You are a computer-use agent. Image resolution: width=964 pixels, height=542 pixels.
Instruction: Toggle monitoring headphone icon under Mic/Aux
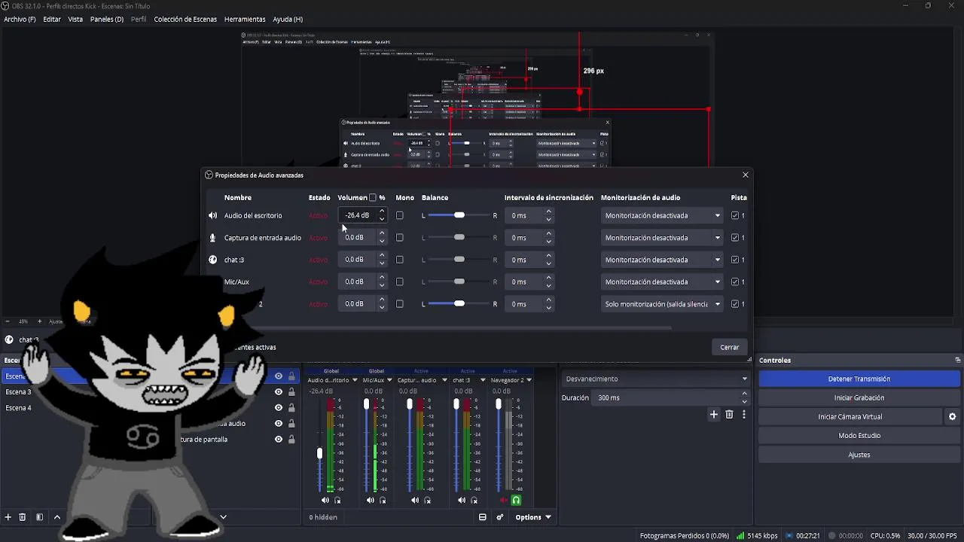pos(383,500)
